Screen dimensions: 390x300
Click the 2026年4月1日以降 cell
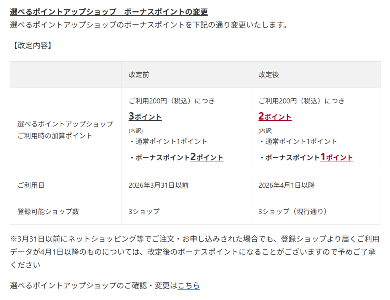coord(286,185)
